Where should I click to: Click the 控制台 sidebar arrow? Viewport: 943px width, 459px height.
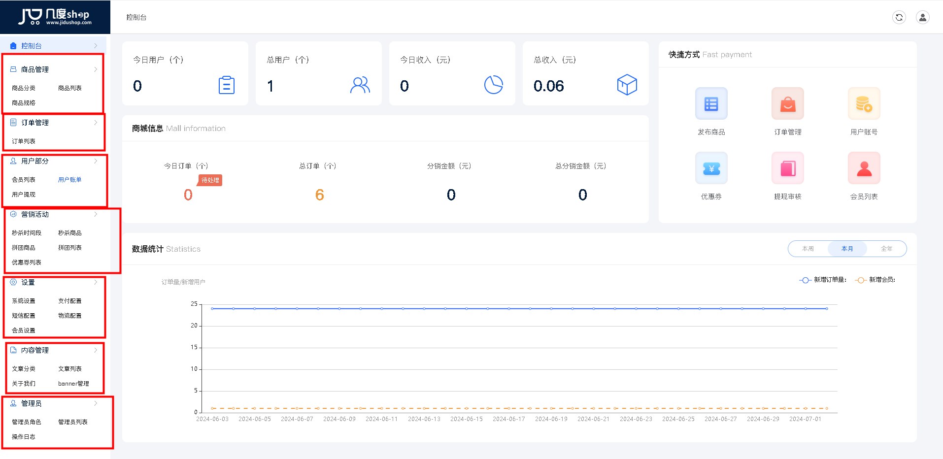(x=96, y=46)
